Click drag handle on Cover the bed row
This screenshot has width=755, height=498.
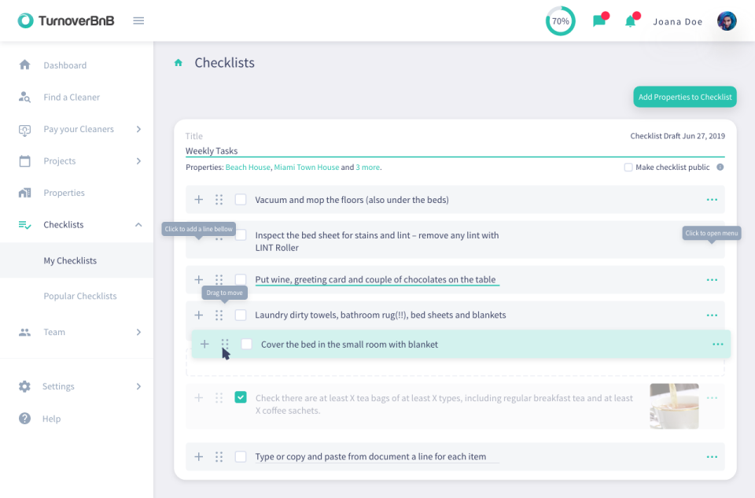(x=225, y=344)
